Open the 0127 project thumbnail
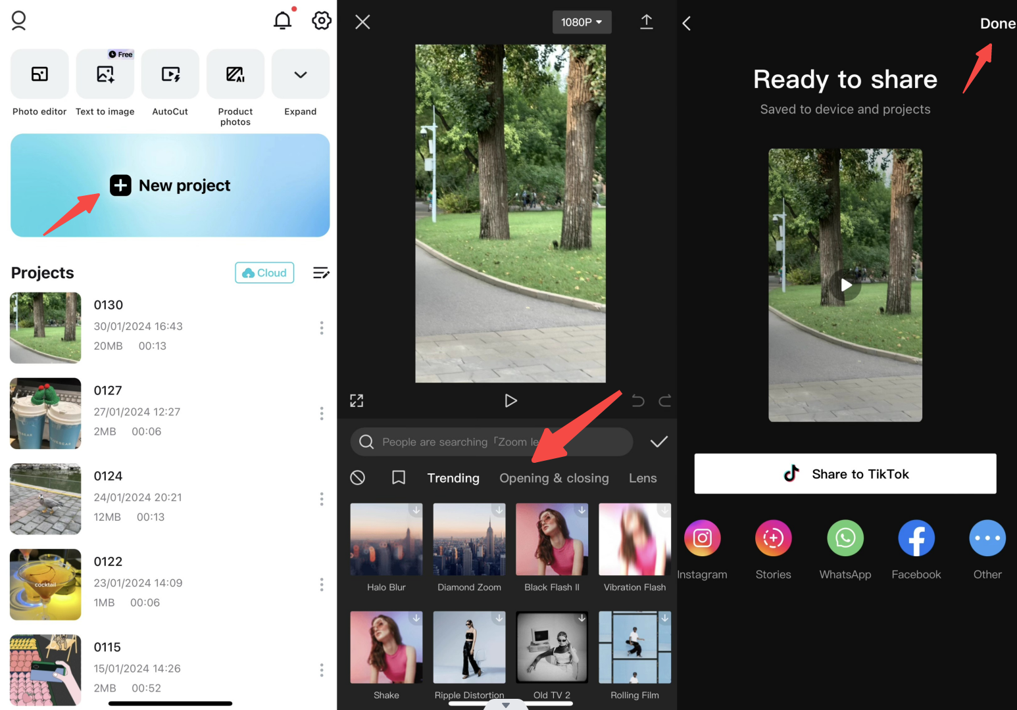Image resolution: width=1017 pixels, height=710 pixels. pos(45,413)
